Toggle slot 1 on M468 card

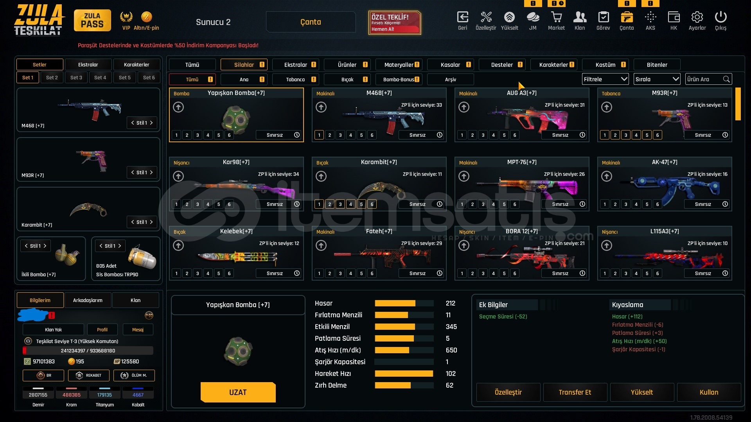pos(319,135)
